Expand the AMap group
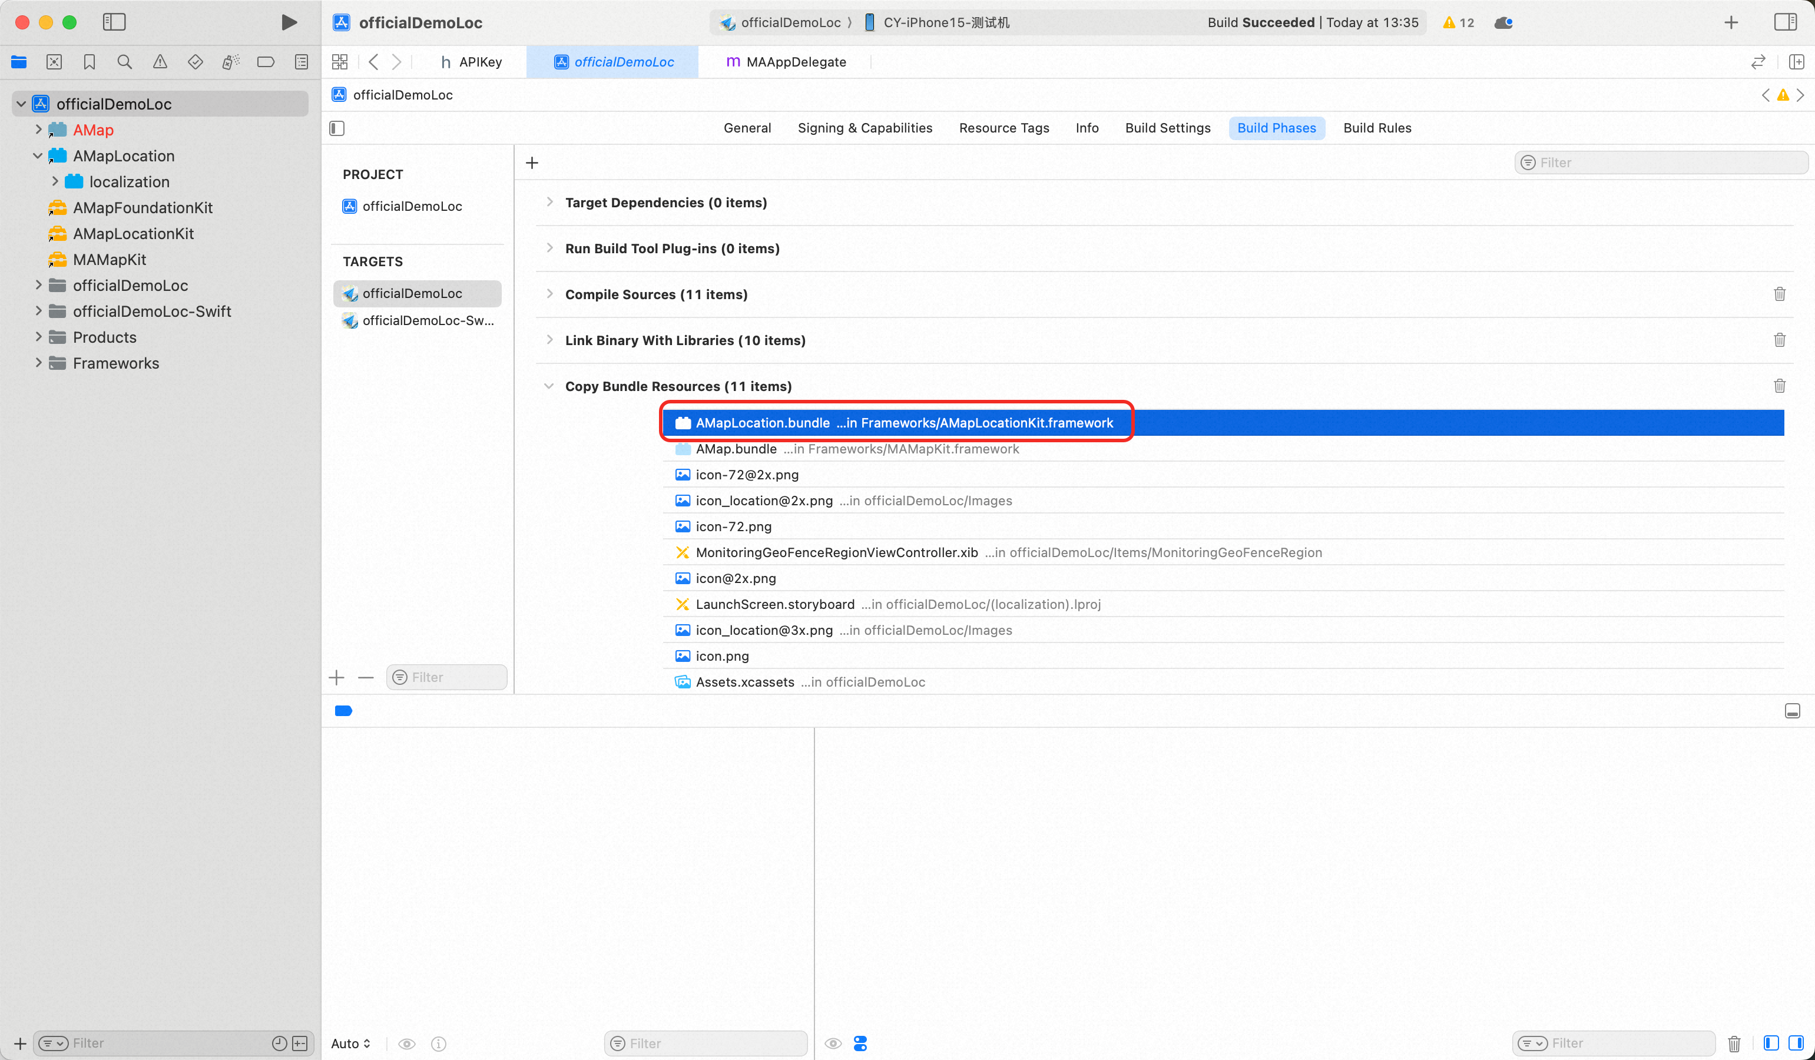1815x1060 pixels. point(38,130)
